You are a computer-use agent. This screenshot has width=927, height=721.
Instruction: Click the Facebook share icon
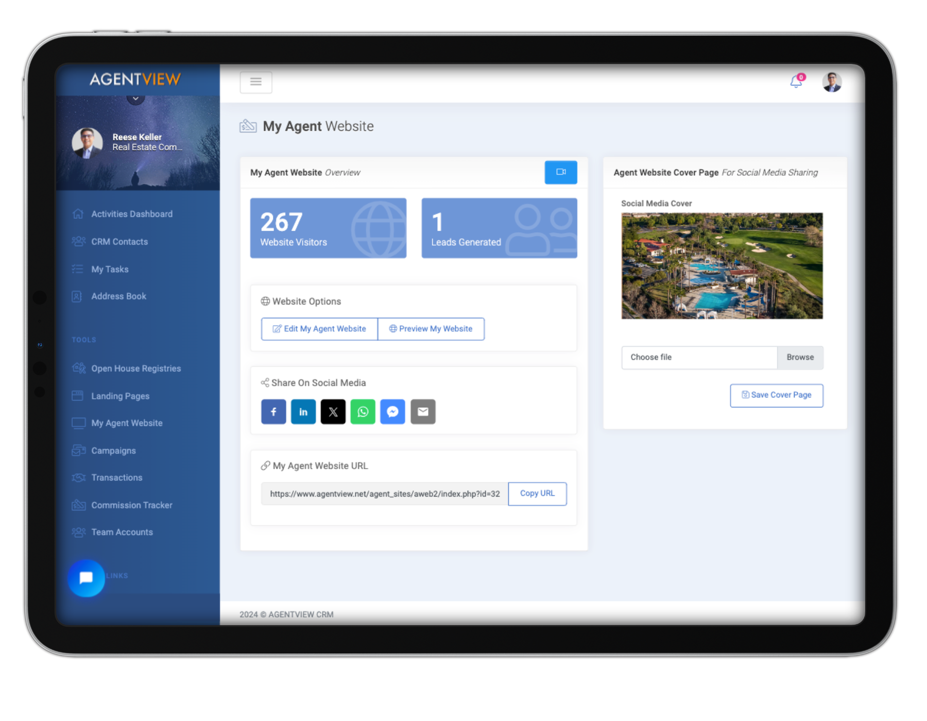coord(273,411)
